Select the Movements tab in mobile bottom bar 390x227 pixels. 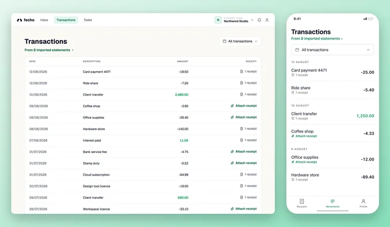(x=333, y=203)
